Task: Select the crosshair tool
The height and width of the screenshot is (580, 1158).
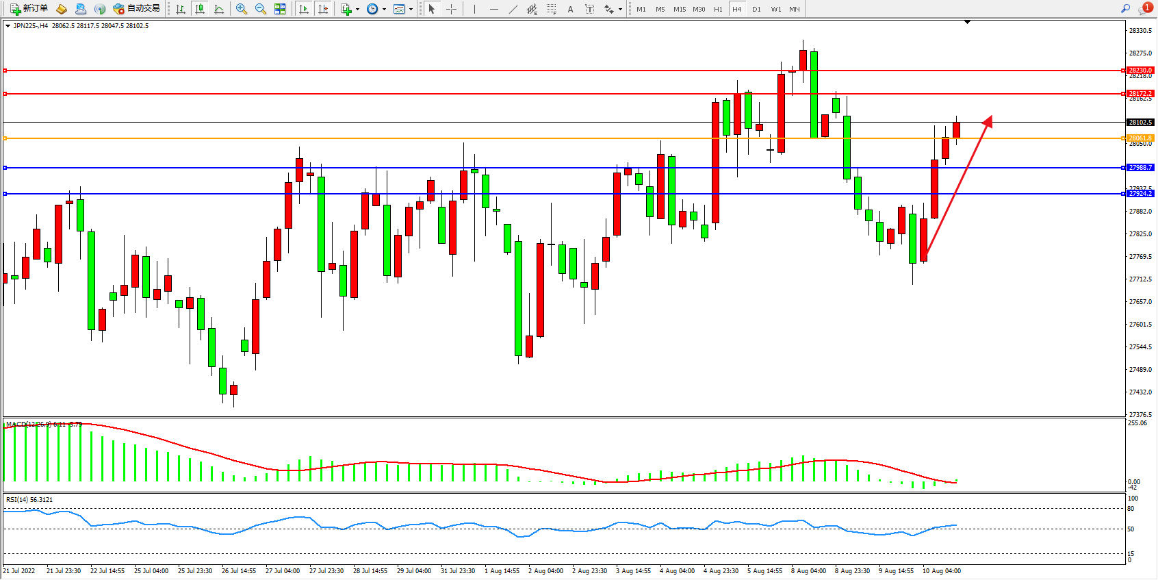Action: click(x=452, y=9)
